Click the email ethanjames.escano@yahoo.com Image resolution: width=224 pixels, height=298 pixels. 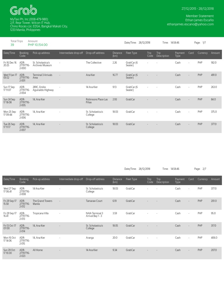point(190,24)
